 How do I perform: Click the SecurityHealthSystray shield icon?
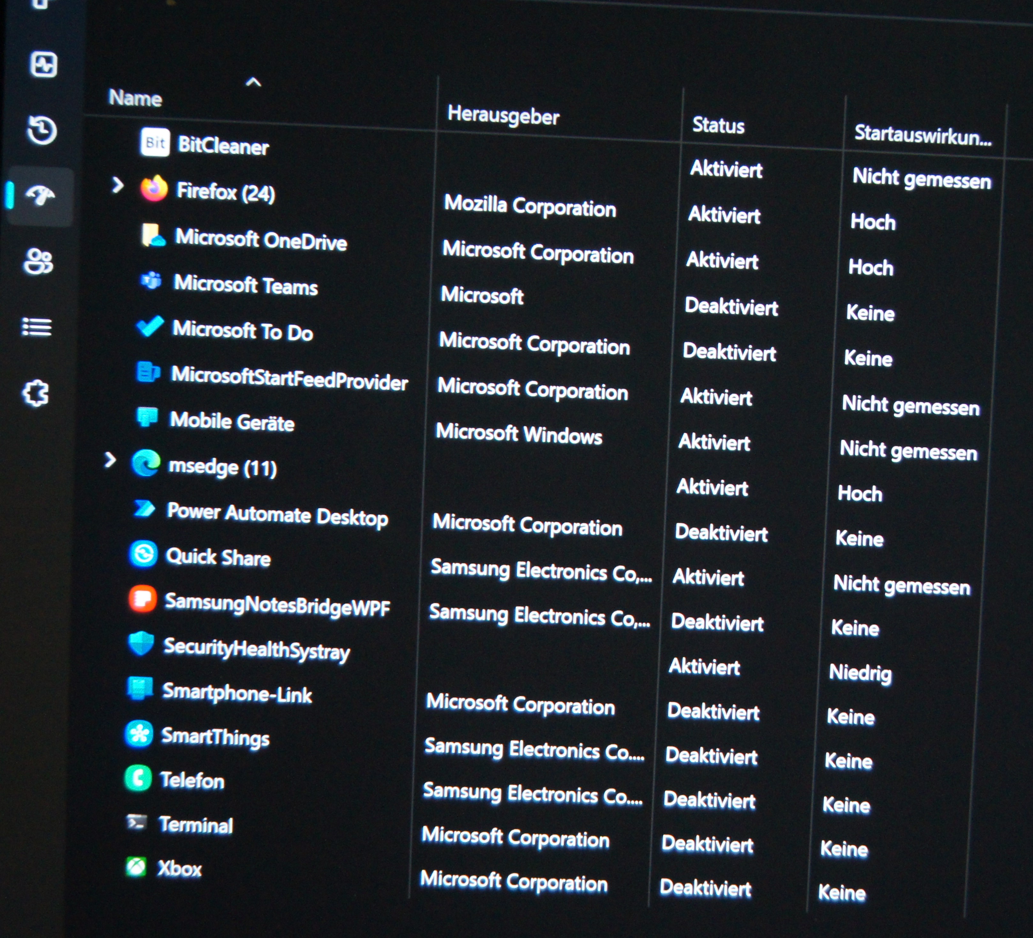point(141,643)
